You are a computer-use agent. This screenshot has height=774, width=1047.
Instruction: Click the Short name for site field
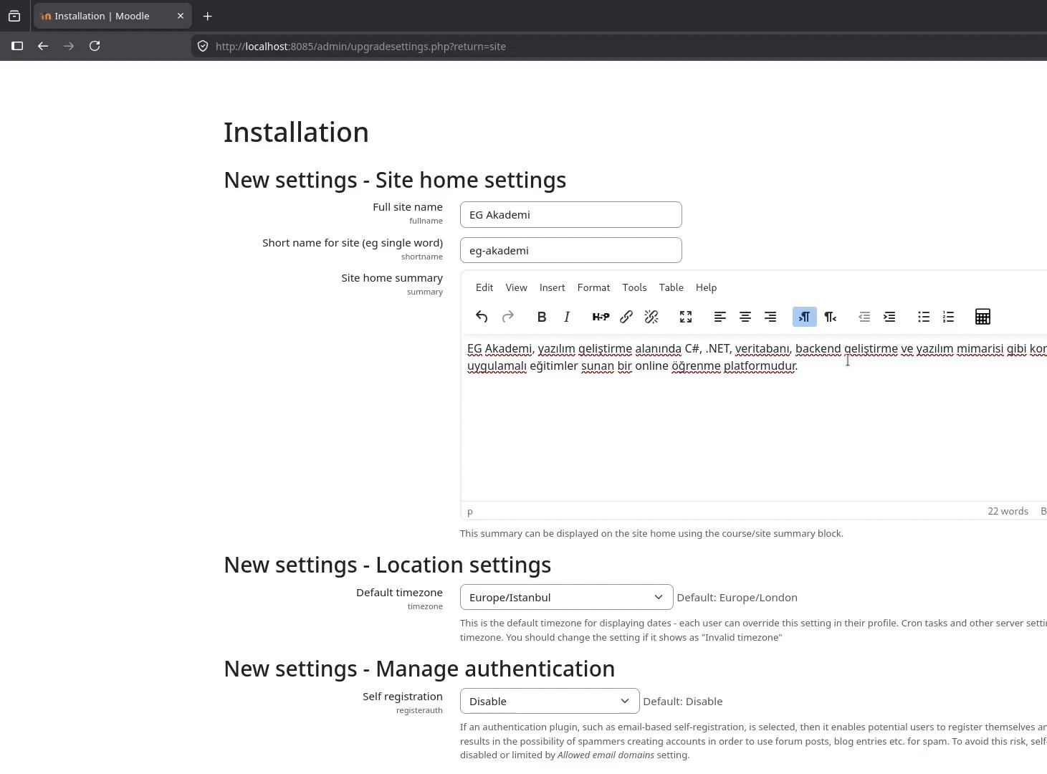tap(570, 250)
